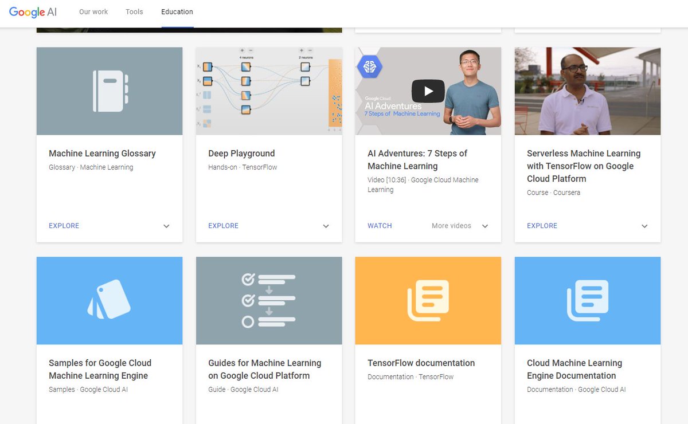Open Guides for Machine Learning on Google Cloud
The height and width of the screenshot is (424, 688).
click(264, 370)
